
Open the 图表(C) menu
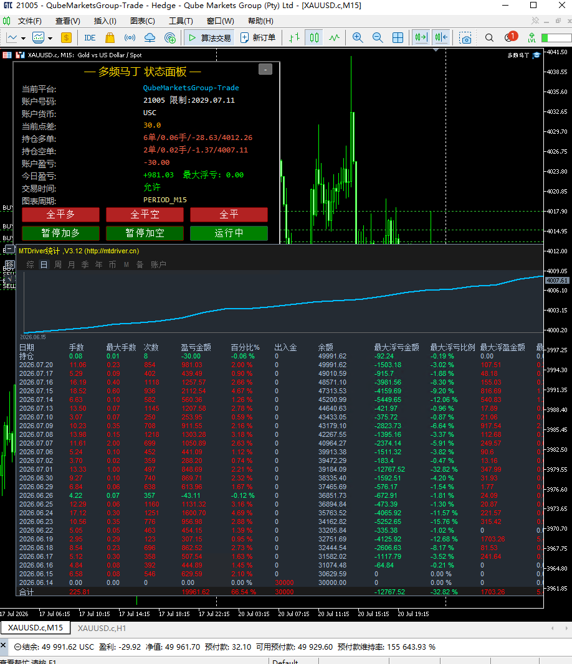[143, 21]
